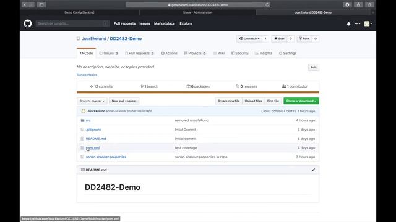The width and height of the screenshot is (396, 222).
Task: Click the Safari back arrow
Action: [x=25, y=4]
